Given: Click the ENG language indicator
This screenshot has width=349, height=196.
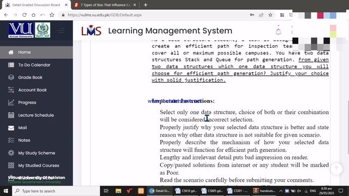Looking at the screenshot, I should pyautogui.click(x=312, y=191).
